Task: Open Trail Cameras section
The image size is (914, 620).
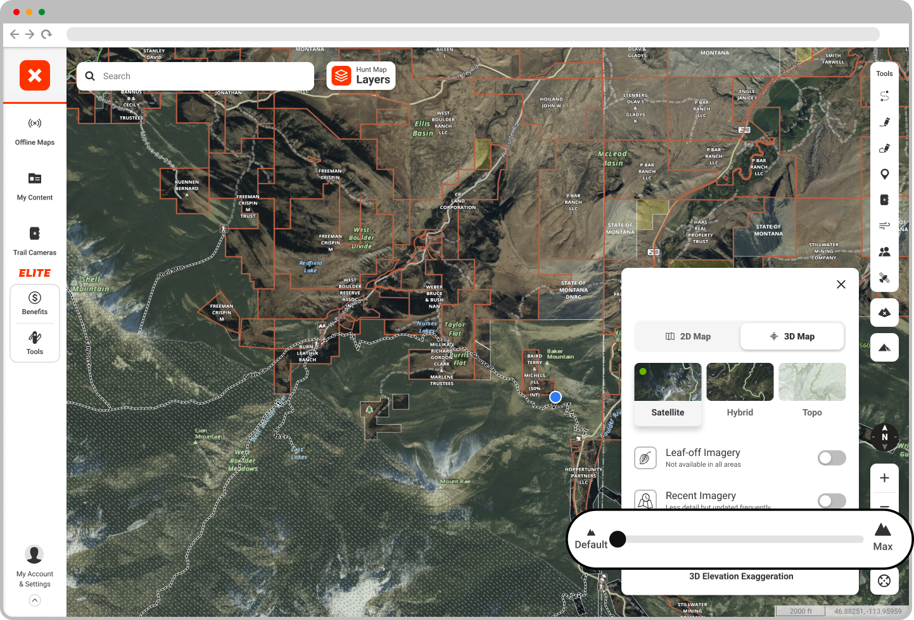Action: click(35, 241)
